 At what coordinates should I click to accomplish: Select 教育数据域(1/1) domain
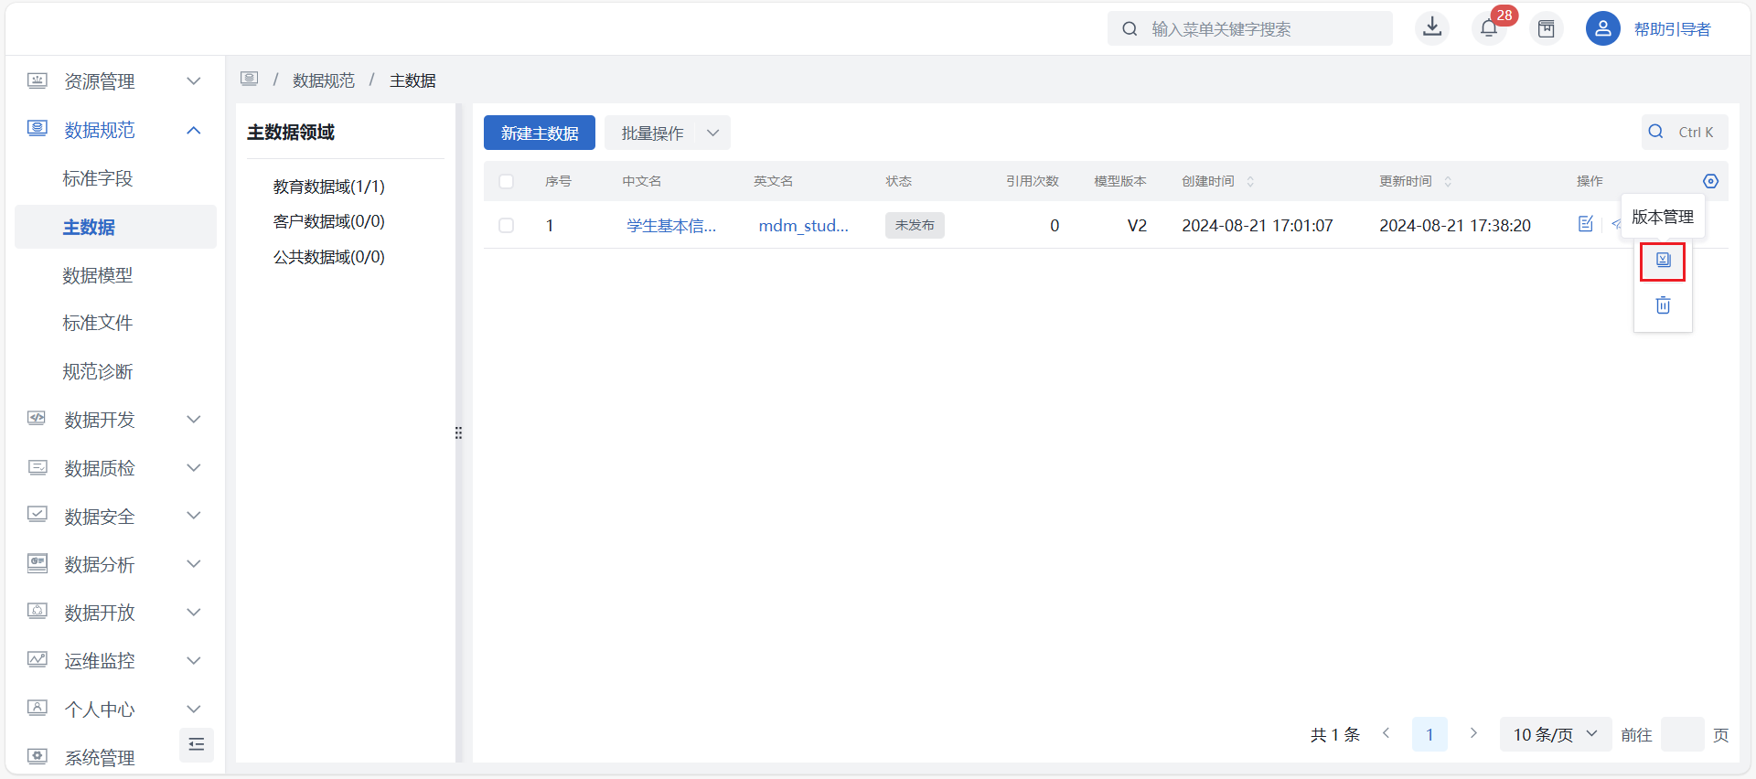(x=328, y=187)
